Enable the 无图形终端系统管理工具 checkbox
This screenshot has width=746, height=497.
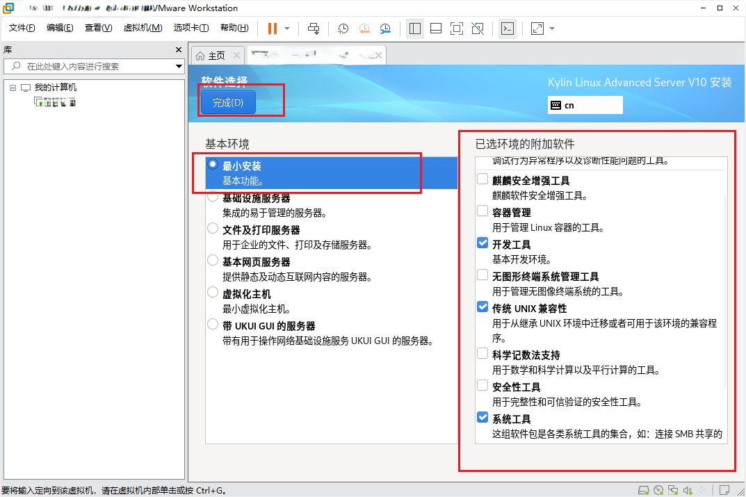(x=483, y=275)
